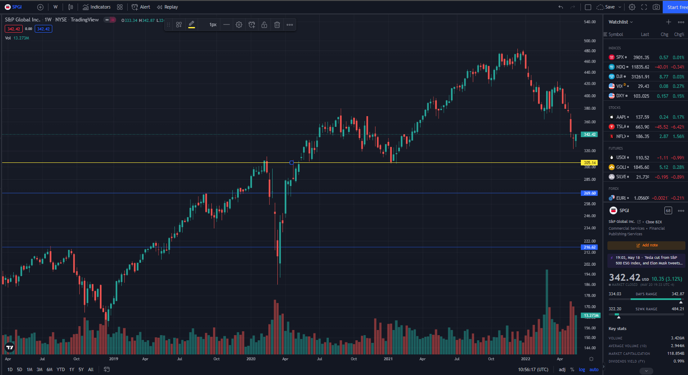688x375 pixels.
Task: Toggle the adj adjustment option
Action: point(562,369)
